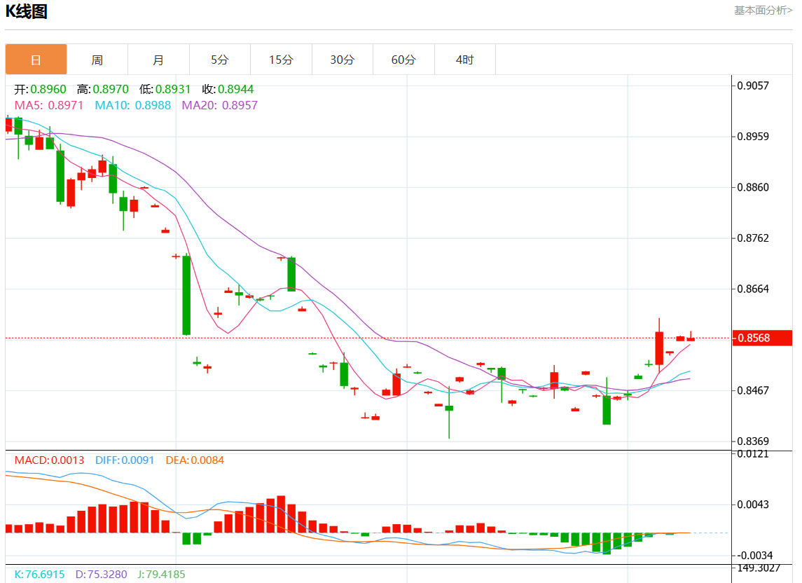Image resolution: width=802 pixels, height=583 pixels.
Task: Click the MA20: 0.8957 indicator label
Action: point(220,105)
